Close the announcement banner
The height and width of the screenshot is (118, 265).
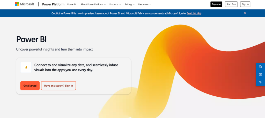(245, 13)
